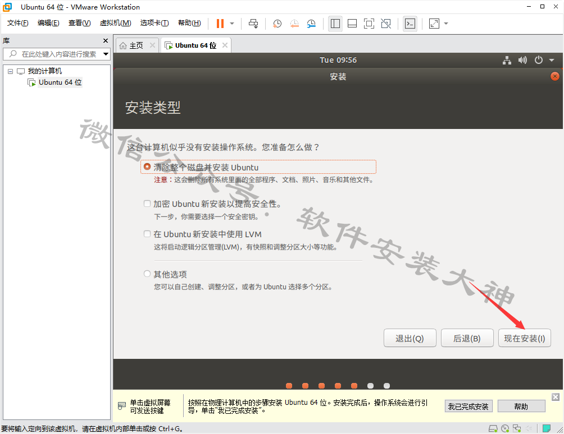Click the 现在安装(I) button
564x434 pixels.
(x=525, y=338)
